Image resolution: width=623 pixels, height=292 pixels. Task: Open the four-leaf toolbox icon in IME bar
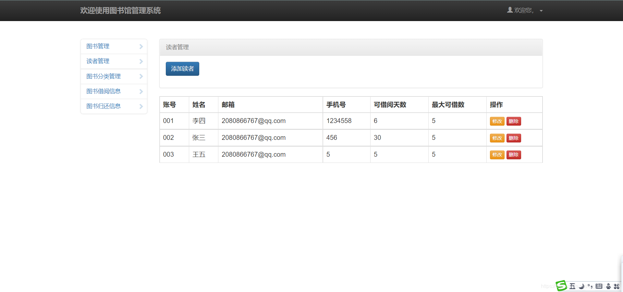[617, 286]
